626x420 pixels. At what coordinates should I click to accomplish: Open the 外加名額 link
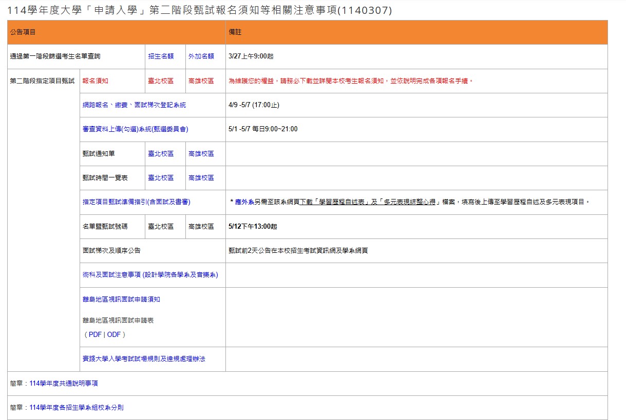point(201,56)
